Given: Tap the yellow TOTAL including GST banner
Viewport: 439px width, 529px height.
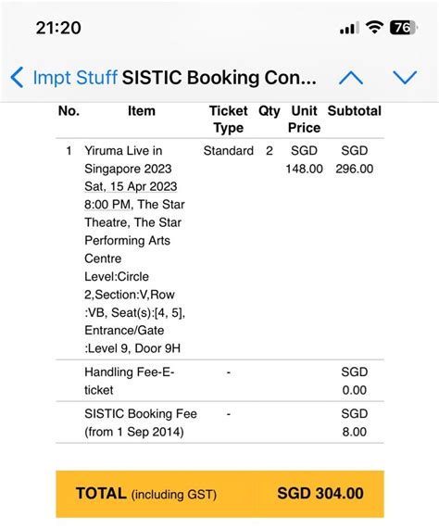Looking at the screenshot, I should (219, 494).
